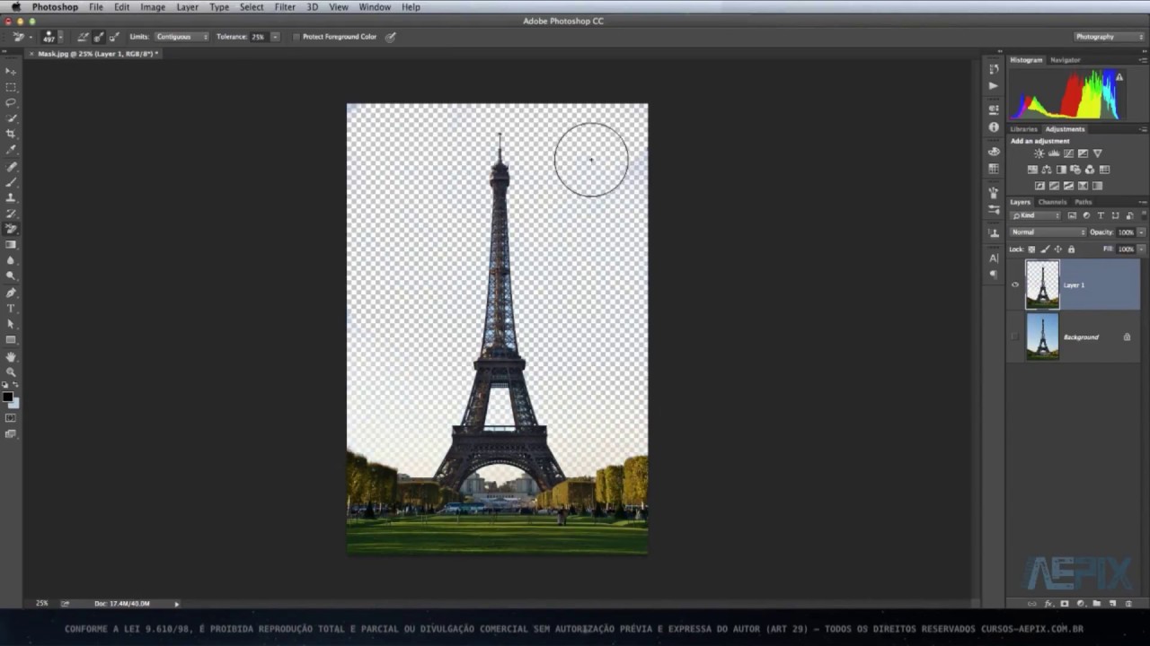Open the layer Opacity dropdown arrow
This screenshot has width=1150, height=646.
(x=1141, y=232)
